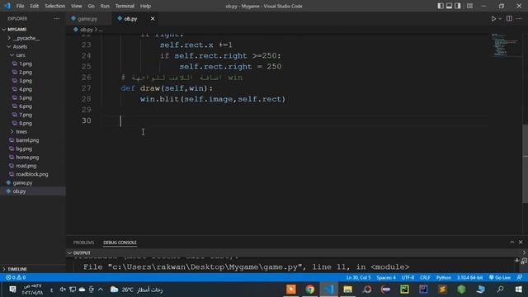
Task: Open the run button dropdown arrow
Action: (500, 19)
